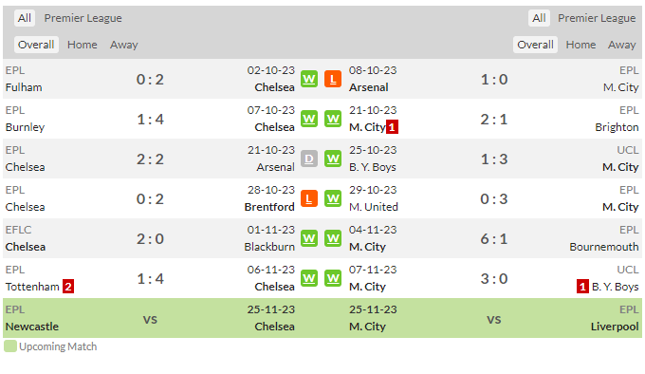Select the left All competitions filter
The image size is (645, 374).
pos(25,18)
